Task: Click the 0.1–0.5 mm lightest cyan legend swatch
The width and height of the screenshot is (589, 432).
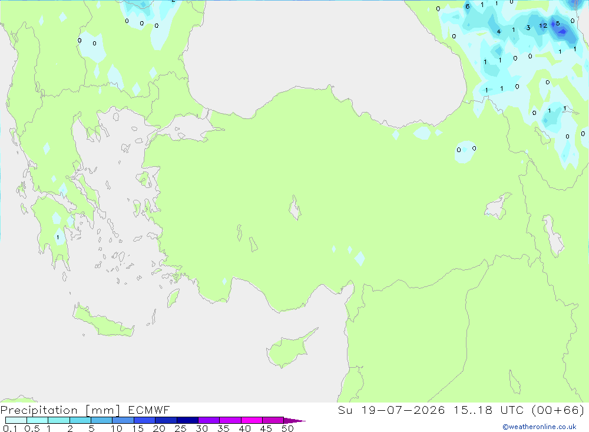Action: (x=16, y=420)
